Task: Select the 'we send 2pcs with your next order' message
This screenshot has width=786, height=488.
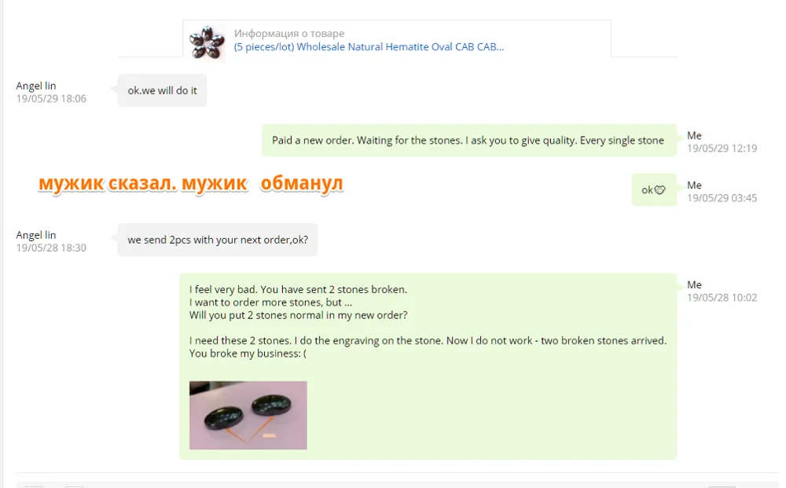Action: coord(218,240)
